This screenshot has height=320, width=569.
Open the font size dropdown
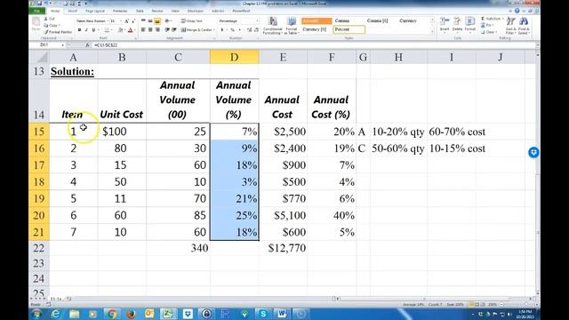click(121, 21)
